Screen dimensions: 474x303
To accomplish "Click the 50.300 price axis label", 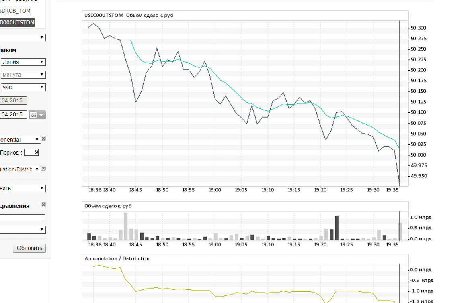I will [419, 28].
